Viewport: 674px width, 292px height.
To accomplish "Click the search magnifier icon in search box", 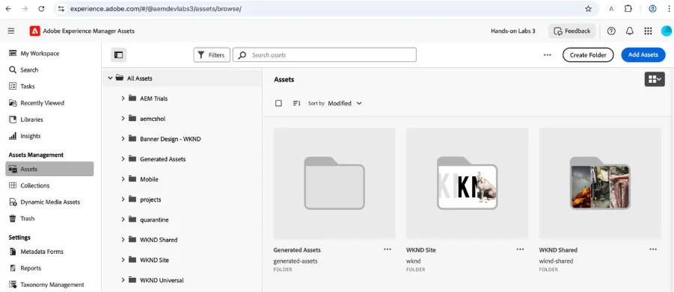I will point(242,55).
